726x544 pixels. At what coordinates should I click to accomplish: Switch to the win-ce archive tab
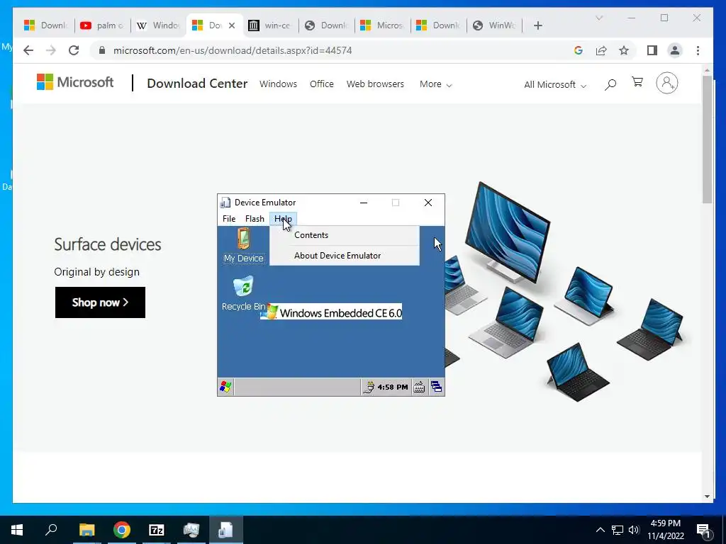point(270,25)
